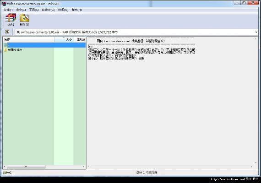The height and width of the screenshot is (183, 261).
Task: Select the '..' parent folder row
Action: point(44,45)
